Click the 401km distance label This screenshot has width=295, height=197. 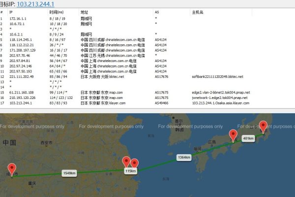pos(248,138)
